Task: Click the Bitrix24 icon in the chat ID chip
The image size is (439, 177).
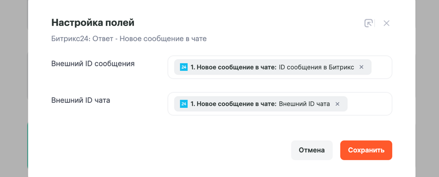Action: (x=184, y=104)
